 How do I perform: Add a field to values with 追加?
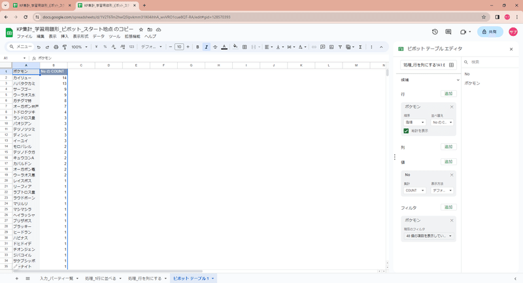click(448, 161)
